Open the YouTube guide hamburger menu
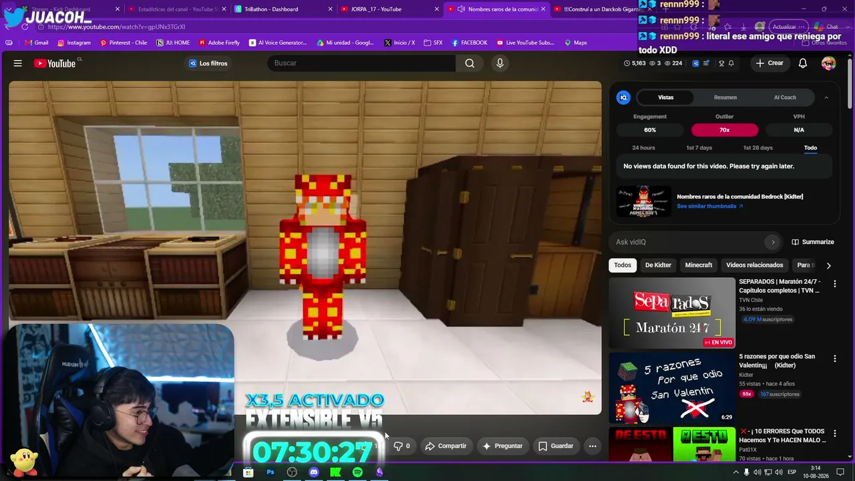The image size is (855, 481). pos(18,63)
